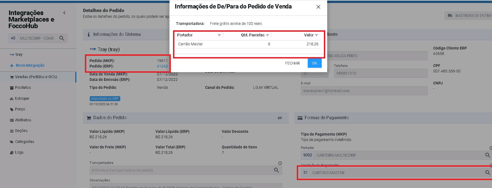This screenshot has width=492, height=188.
Task: Click the FECHAR button
Action: coord(292,63)
